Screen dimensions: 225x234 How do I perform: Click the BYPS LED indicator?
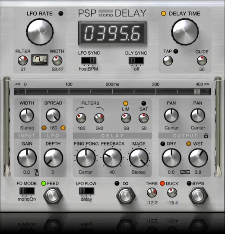(189, 183)
